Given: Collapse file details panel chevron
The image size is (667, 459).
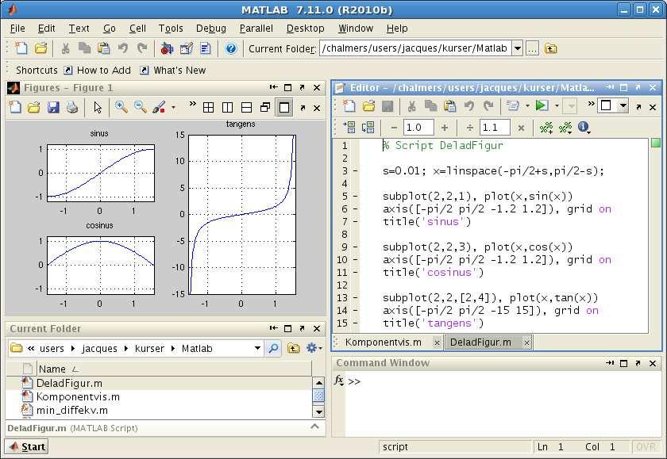Looking at the screenshot, I should [x=314, y=426].
